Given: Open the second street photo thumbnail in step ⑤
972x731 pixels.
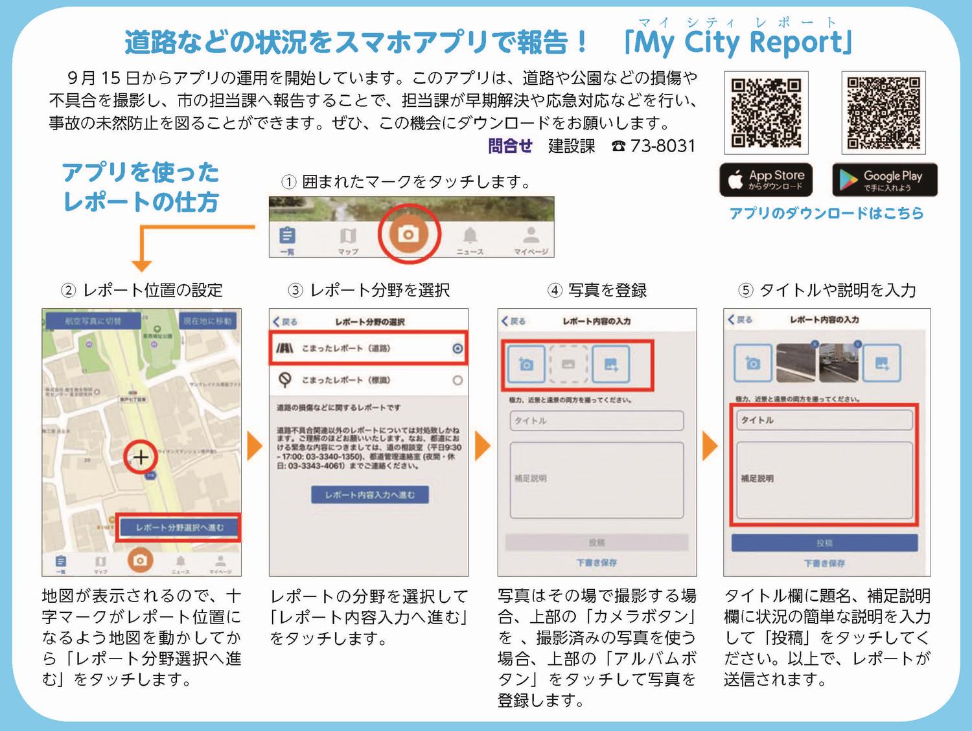Looking at the screenshot, I should (x=838, y=363).
